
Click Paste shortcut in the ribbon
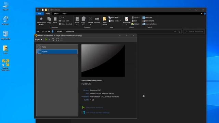pyautogui.click(x=65, y=24)
